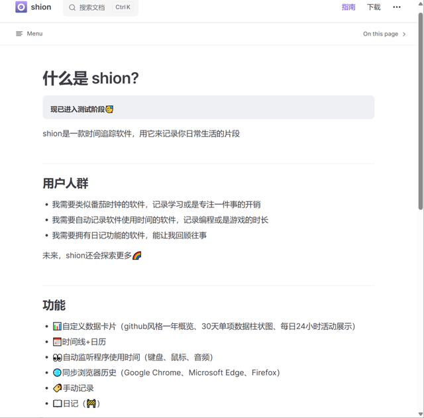The height and width of the screenshot is (418, 424).
Task: Click the rainbow emoji
Action: pos(137,256)
